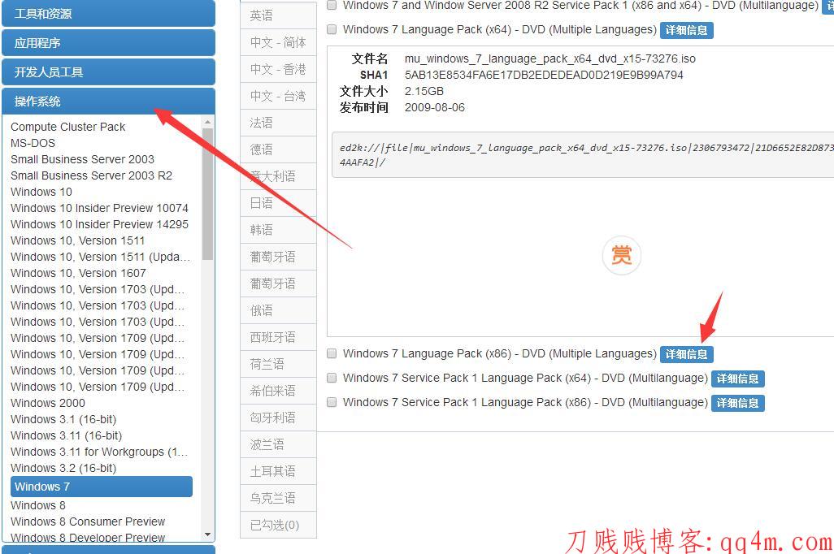Select the 西班牙语 language tab
834x554 pixels.
[278, 337]
